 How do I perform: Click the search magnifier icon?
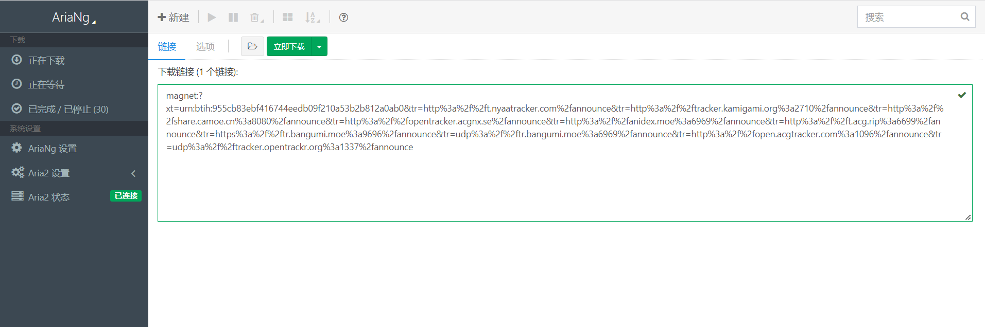coord(964,17)
